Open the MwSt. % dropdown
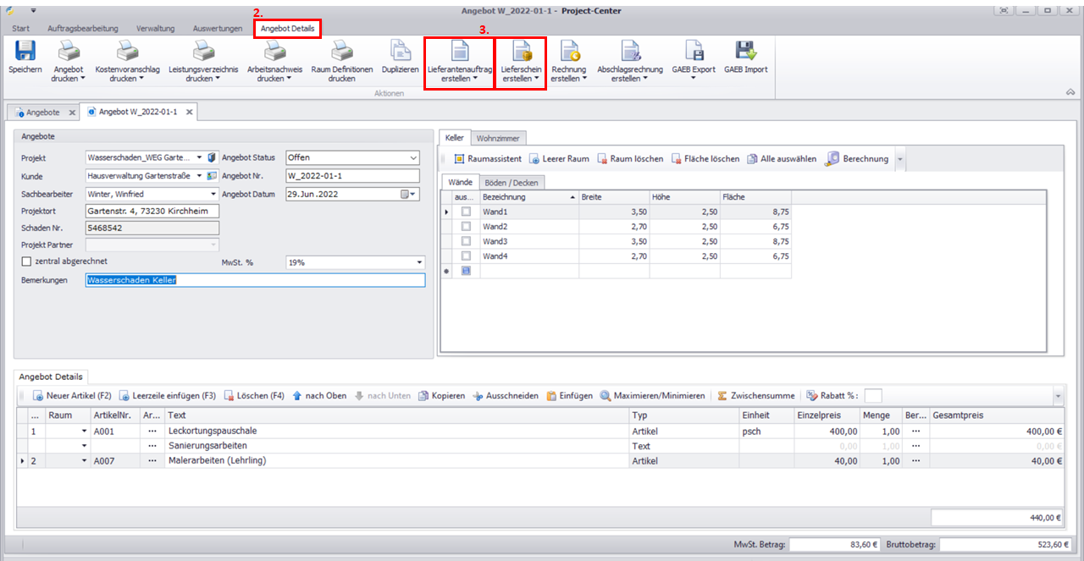This screenshot has height=561, width=1084. pyautogui.click(x=418, y=262)
